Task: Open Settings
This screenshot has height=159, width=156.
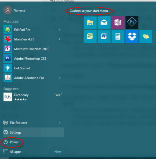Action: 33,132
